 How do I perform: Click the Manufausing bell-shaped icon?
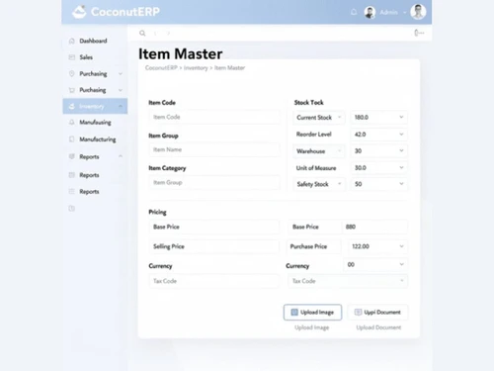[x=71, y=123]
